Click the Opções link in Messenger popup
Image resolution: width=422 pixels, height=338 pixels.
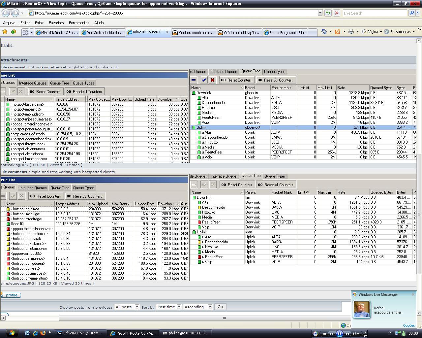pyautogui.click(x=408, y=325)
